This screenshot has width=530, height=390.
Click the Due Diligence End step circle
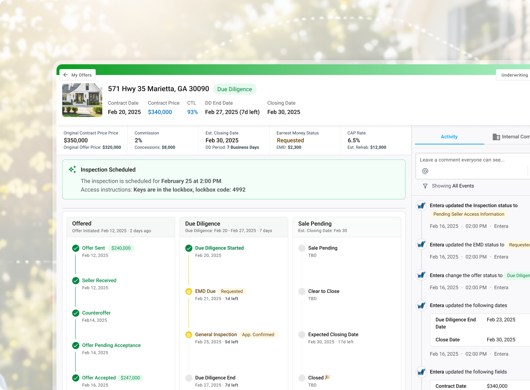click(x=189, y=378)
